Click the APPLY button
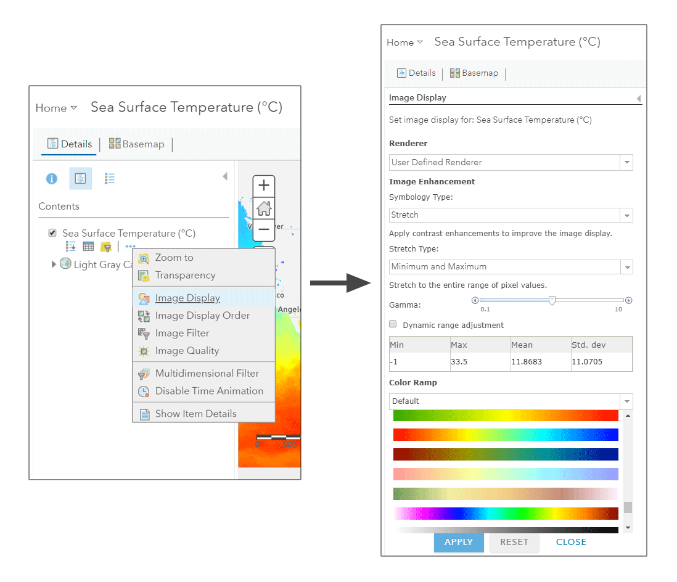Screen dimensions: 677x582 coord(459,542)
